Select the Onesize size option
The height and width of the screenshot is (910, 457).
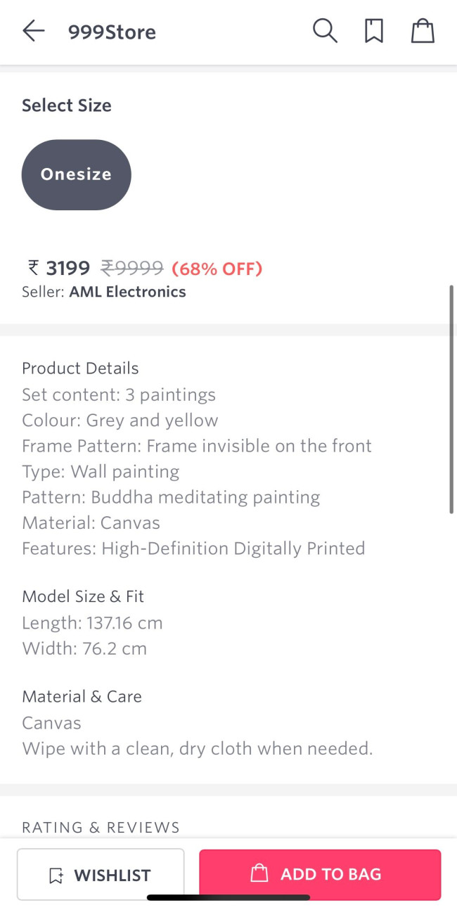76,174
